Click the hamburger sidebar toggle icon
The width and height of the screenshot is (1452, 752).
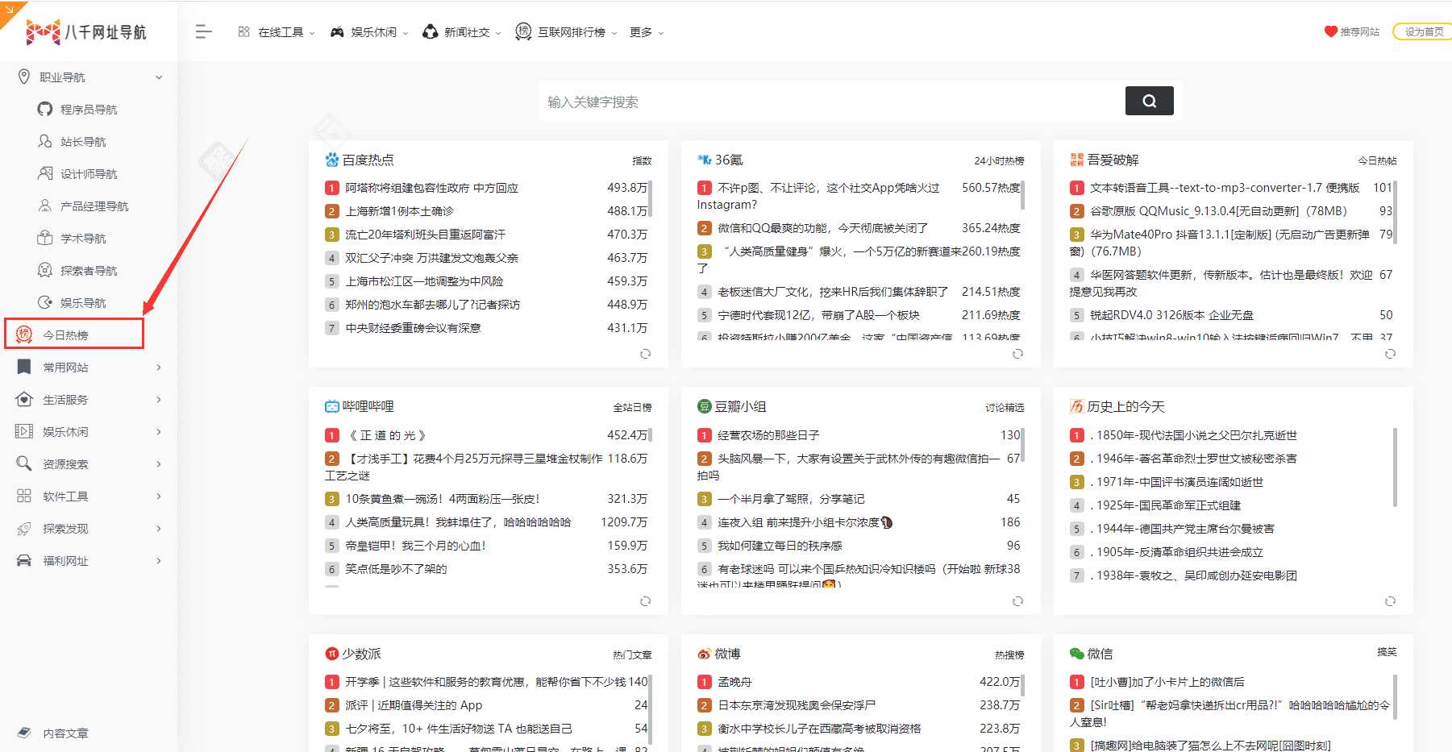203,31
